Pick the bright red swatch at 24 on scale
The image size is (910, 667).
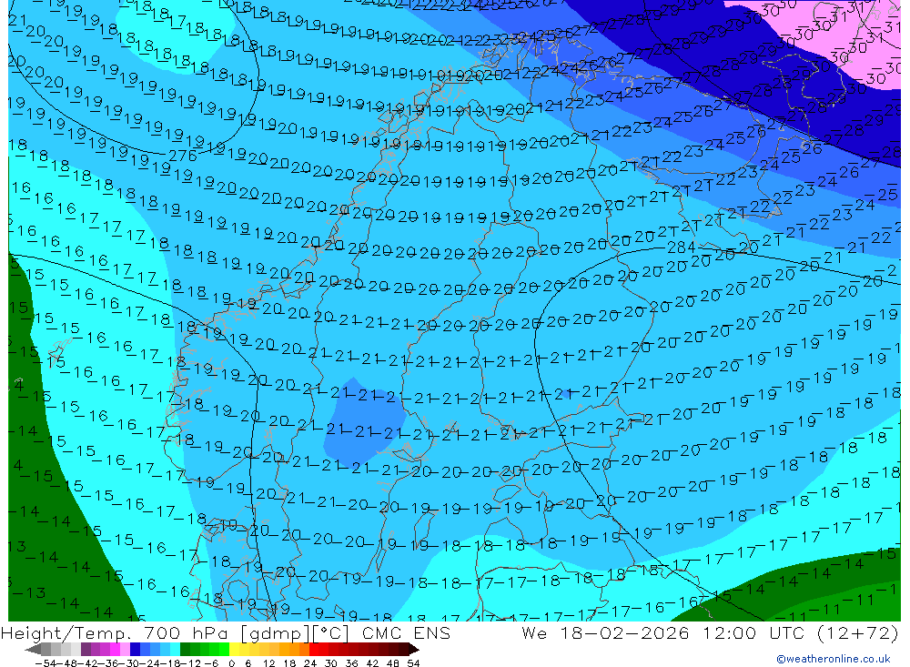[314, 649]
